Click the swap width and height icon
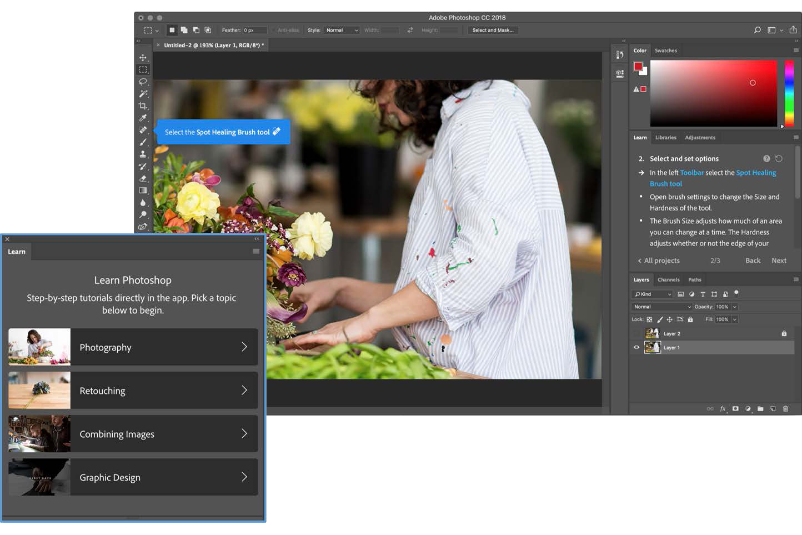 tap(410, 30)
